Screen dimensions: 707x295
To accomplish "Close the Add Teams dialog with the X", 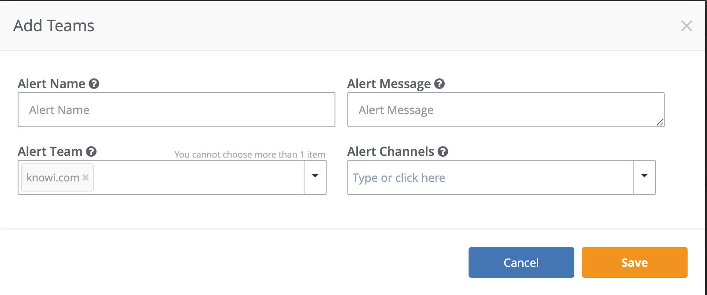I will [686, 26].
